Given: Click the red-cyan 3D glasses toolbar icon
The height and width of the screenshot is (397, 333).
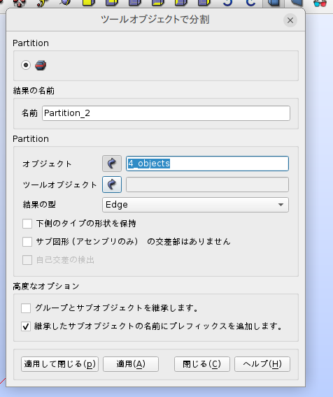Looking at the screenshot, I should click(320, 3).
